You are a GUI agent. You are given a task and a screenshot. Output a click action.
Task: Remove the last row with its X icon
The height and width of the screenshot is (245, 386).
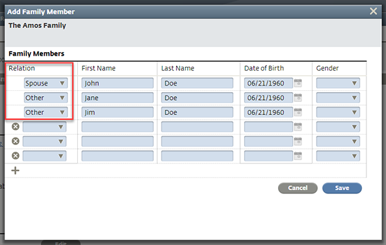click(16, 155)
